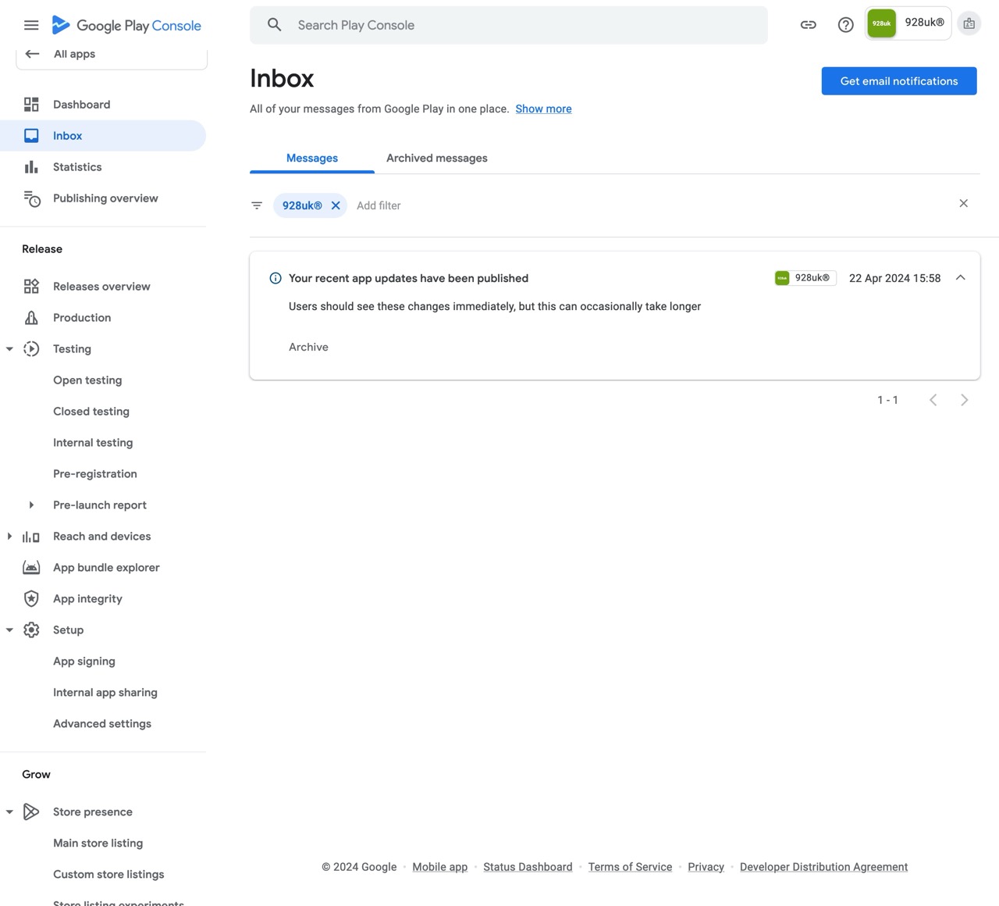Click the Statistics bar chart icon

click(31, 167)
